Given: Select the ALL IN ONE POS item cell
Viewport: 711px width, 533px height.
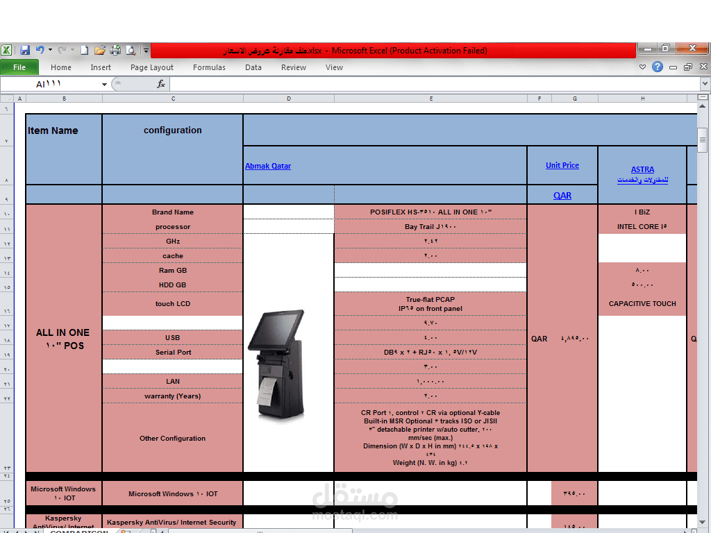Looking at the screenshot, I should coord(64,339).
